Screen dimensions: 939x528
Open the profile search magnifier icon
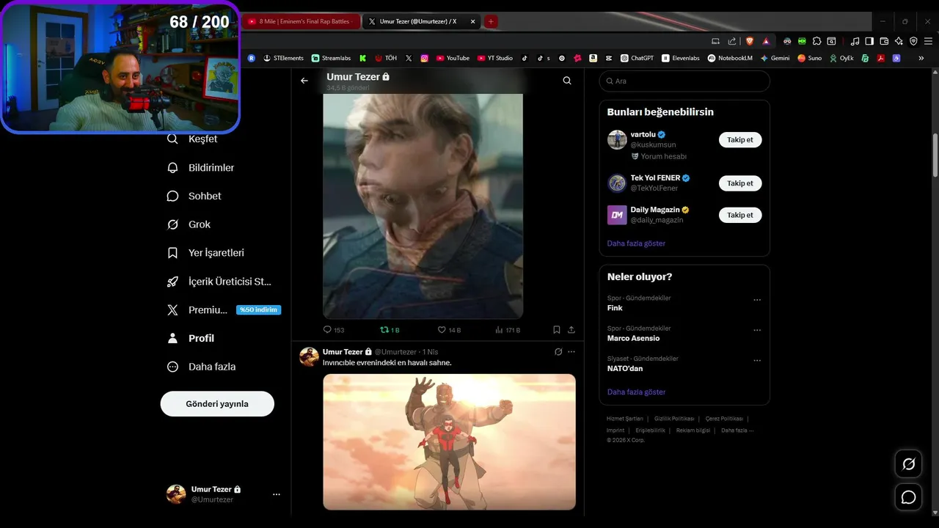pyautogui.click(x=567, y=81)
